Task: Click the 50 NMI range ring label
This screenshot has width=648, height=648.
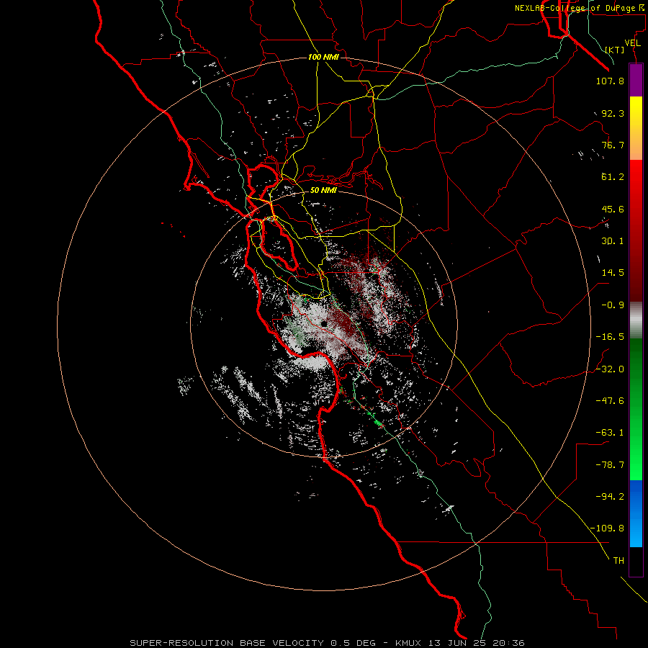Action: [x=323, y=191]
